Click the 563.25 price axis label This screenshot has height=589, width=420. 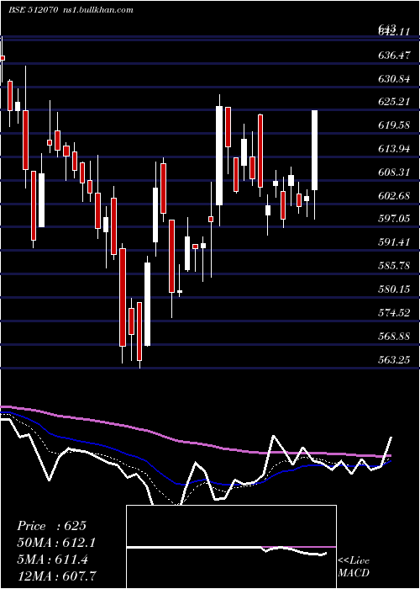[394, 359]
